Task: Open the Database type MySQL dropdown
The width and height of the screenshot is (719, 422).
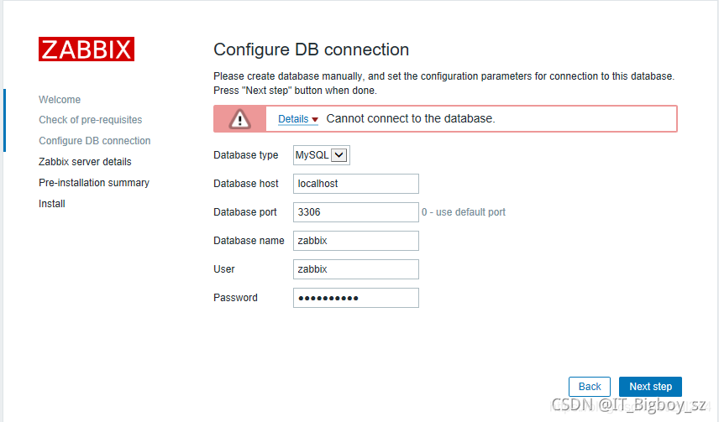Action: point(321,155)
